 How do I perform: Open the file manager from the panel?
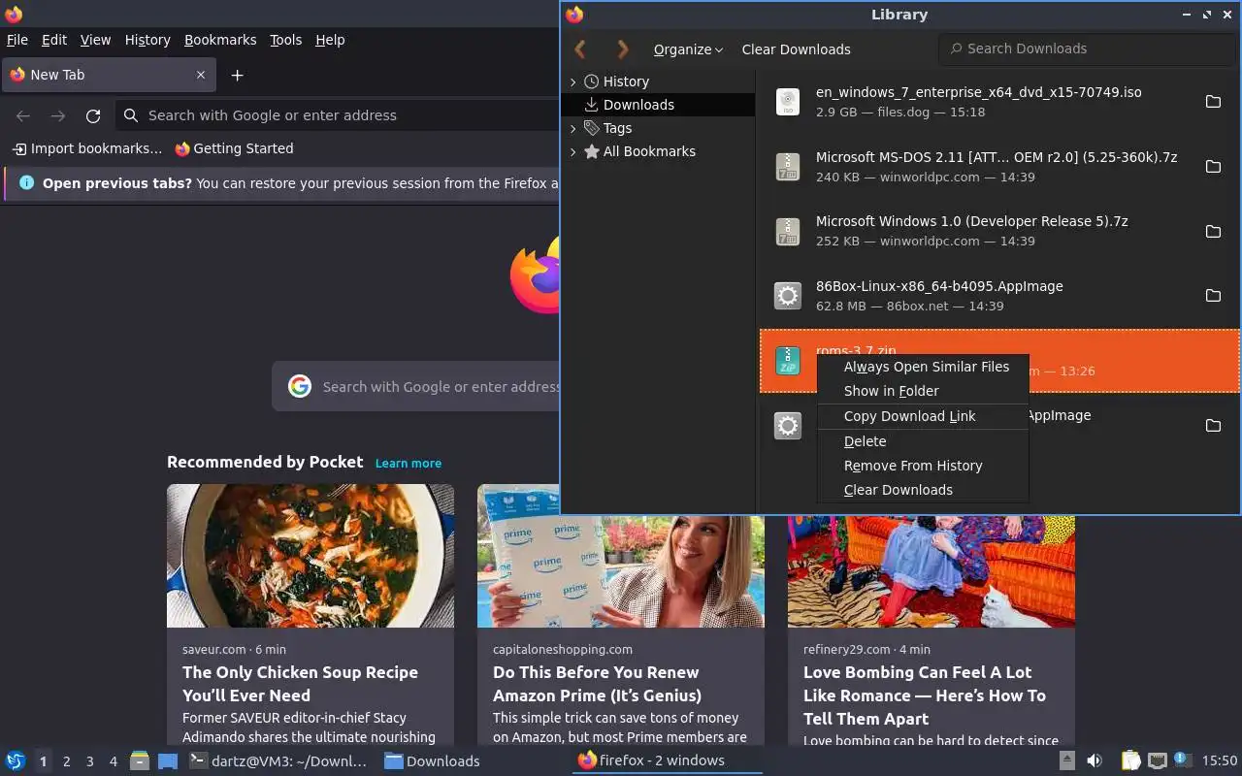point(140,761)
